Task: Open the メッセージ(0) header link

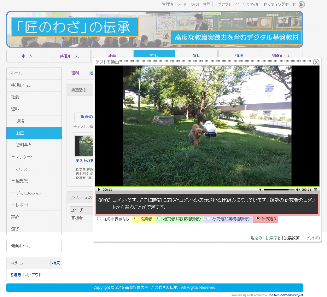Action: click(x=188, y=4)
